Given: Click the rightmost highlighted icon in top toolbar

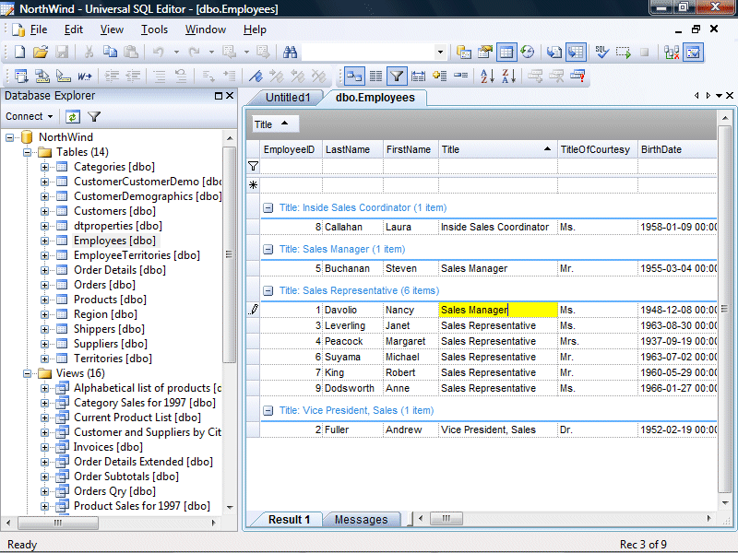Looking at the screenshot, I should point(694,53).
